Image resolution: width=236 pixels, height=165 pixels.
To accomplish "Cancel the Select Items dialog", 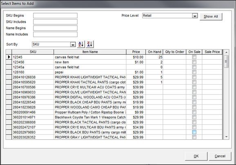I will point(220,156).
